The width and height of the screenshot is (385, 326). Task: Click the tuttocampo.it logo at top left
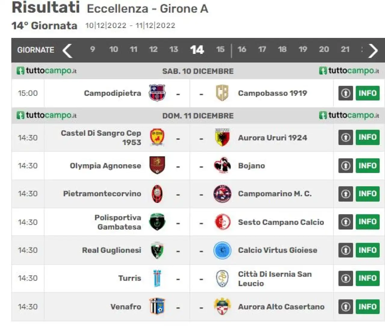47,71
